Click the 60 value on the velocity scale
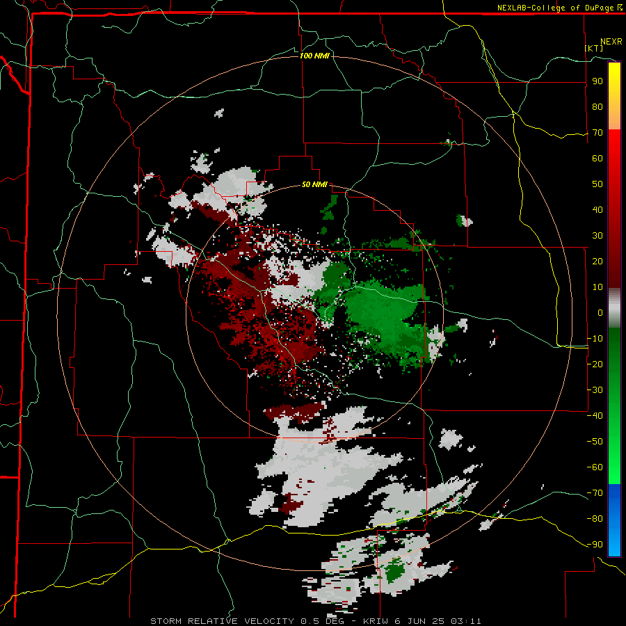The image size is (626, 626). coord(597,158)
